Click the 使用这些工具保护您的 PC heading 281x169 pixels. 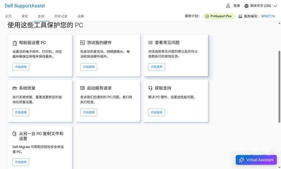(45, 25)
